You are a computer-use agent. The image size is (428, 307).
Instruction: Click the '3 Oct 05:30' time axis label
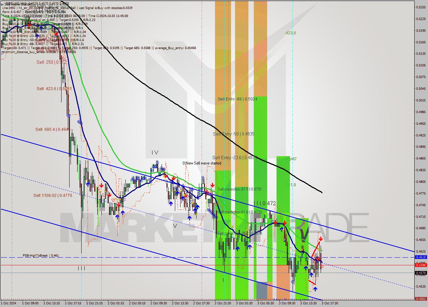coord(265,303)
